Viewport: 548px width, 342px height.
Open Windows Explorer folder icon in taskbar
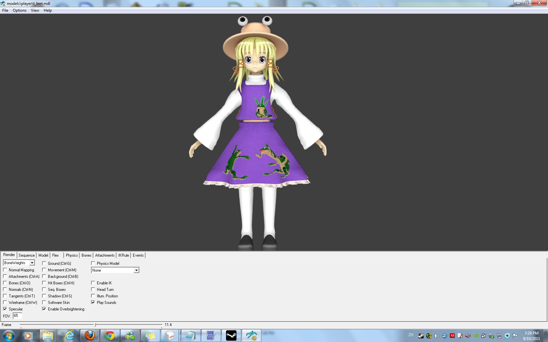click(48, 335)
